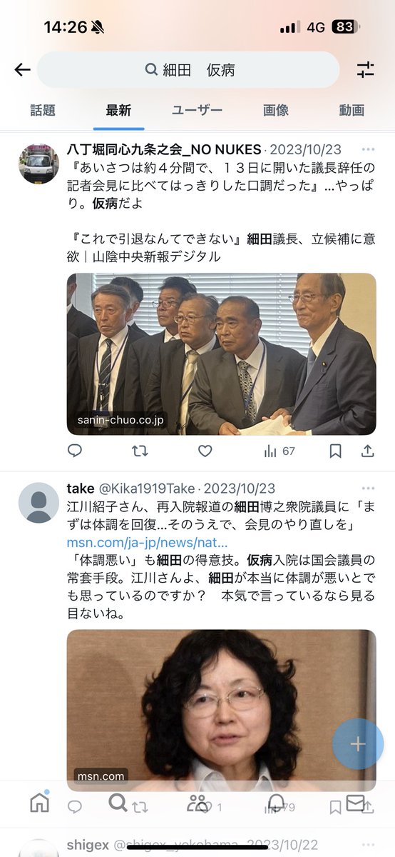Focus the search field 細田 仮病
Image resolution: width=395 pixels, height=857 pixels.
point(188,70)
